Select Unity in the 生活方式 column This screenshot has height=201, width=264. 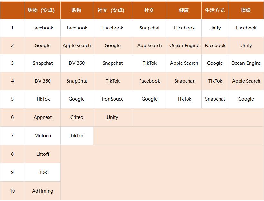(215, 28)
